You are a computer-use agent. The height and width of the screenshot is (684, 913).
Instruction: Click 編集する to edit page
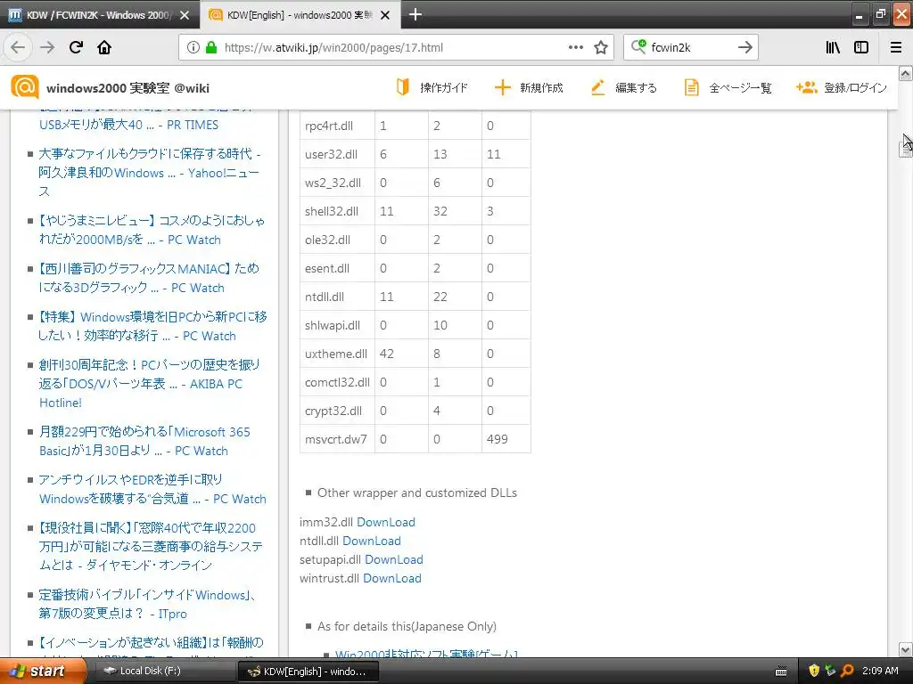coord(623,87)
